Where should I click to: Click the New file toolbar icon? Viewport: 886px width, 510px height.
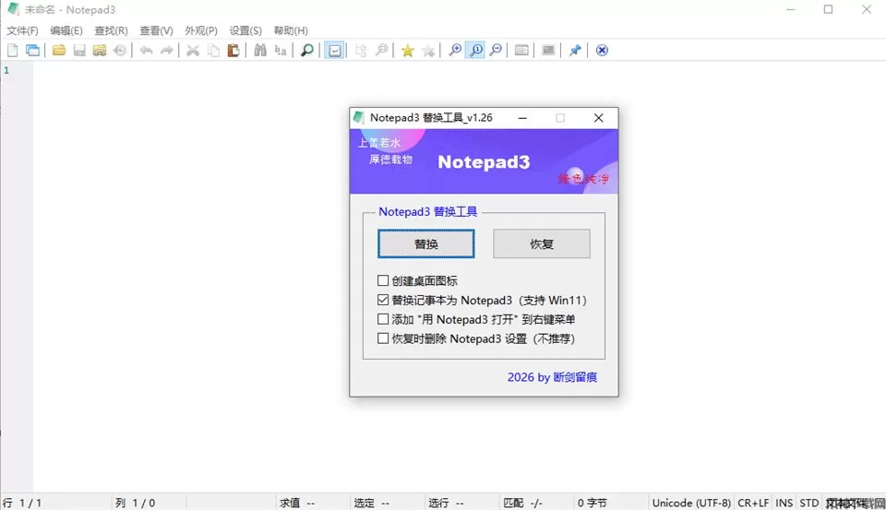pos(13,51)
